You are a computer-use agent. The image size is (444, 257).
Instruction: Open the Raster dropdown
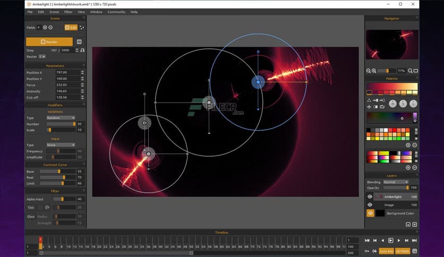pos(42,57)
